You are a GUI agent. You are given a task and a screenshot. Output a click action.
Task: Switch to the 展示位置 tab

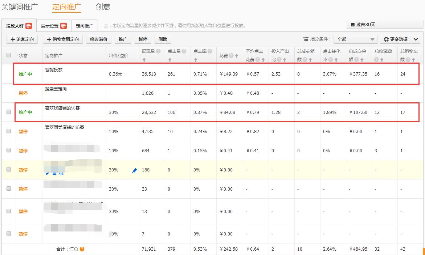point(50,25)
